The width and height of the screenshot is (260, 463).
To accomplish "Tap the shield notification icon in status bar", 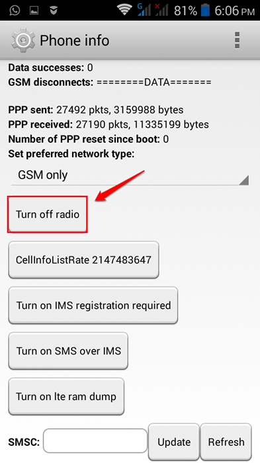I will (x=54, y=11).
